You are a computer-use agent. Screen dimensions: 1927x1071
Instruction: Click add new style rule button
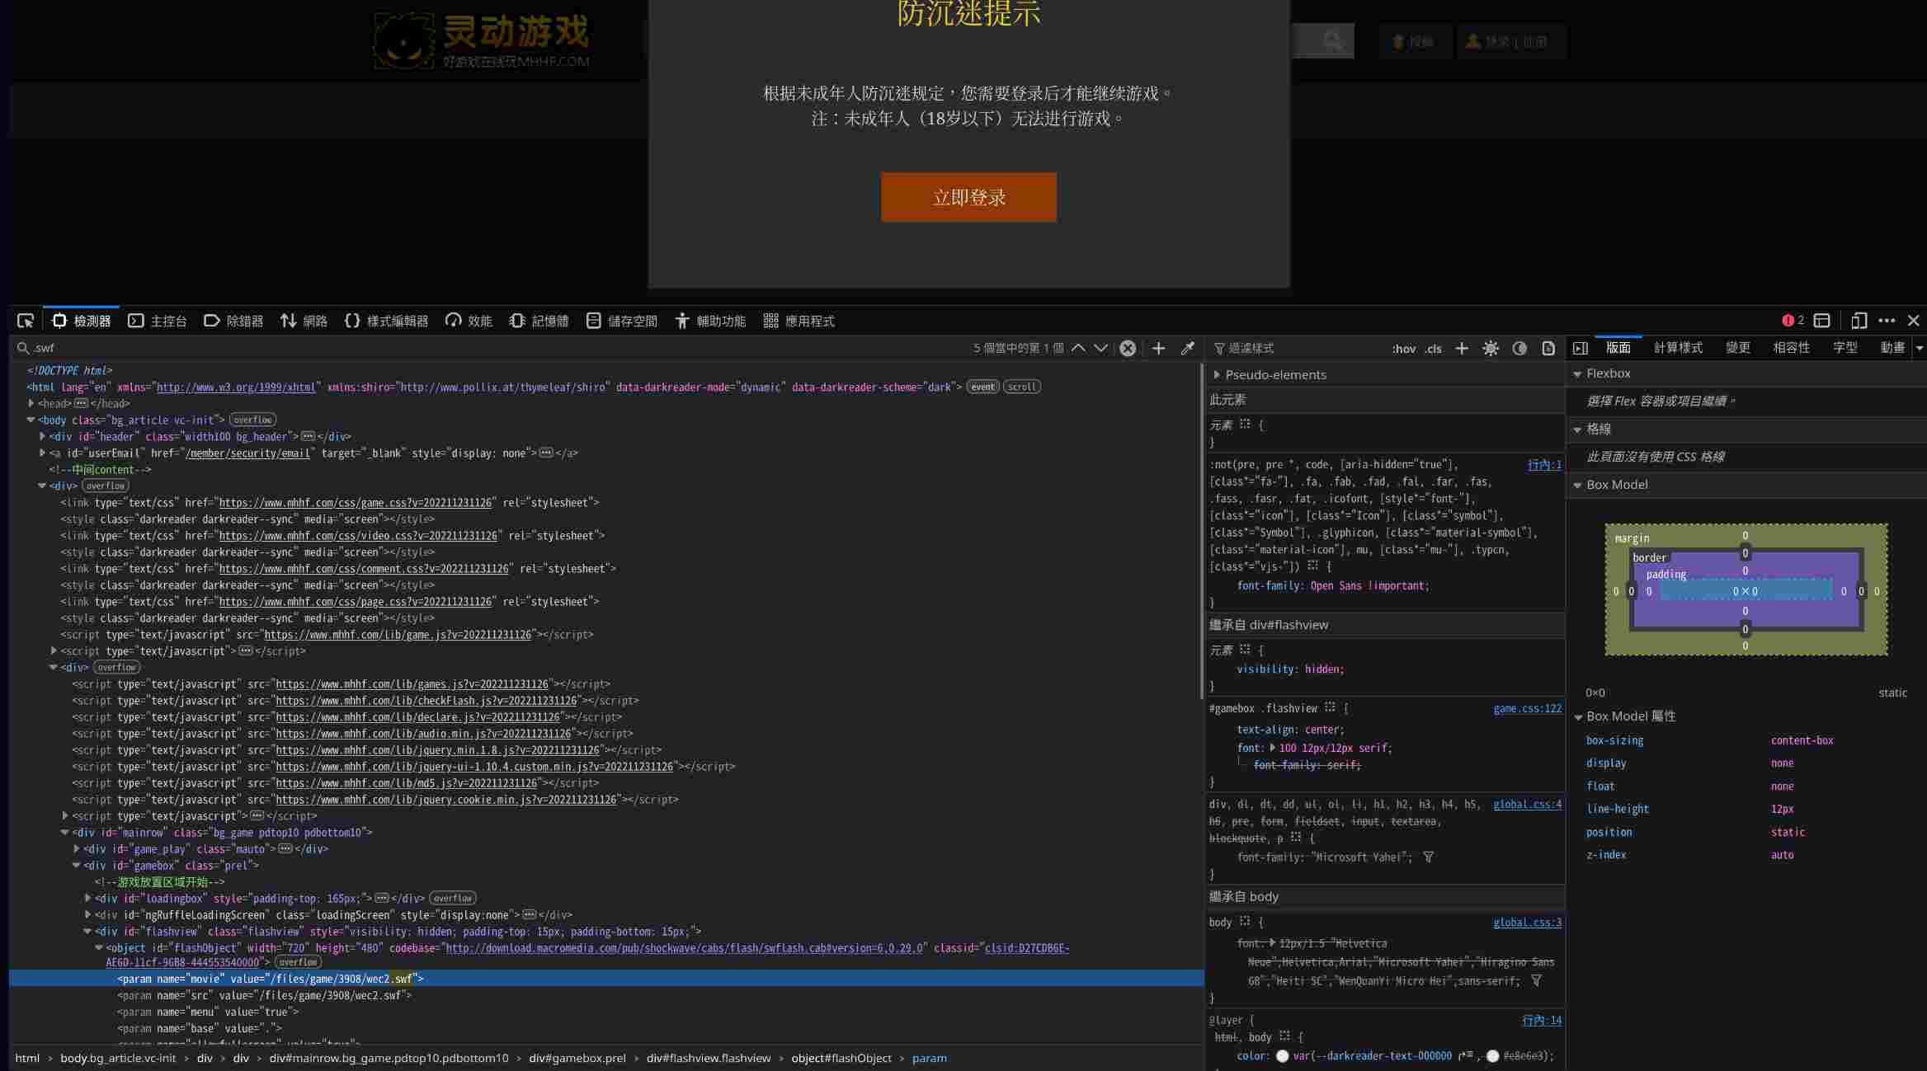coord(1462,348)
